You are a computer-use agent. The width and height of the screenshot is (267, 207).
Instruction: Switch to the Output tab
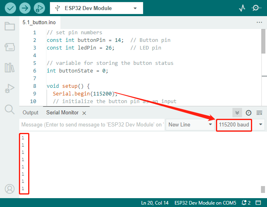pyautogui.click(x=31, y=112)
